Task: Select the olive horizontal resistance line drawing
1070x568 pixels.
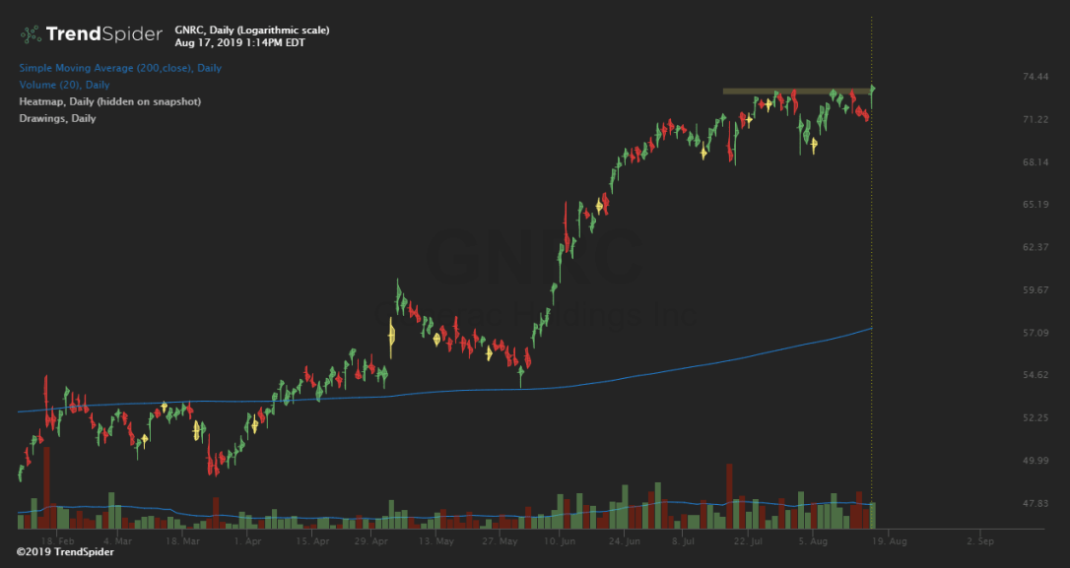Action: 796,92
